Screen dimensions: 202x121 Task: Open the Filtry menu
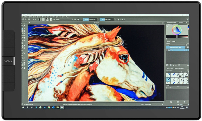point(48,17)
